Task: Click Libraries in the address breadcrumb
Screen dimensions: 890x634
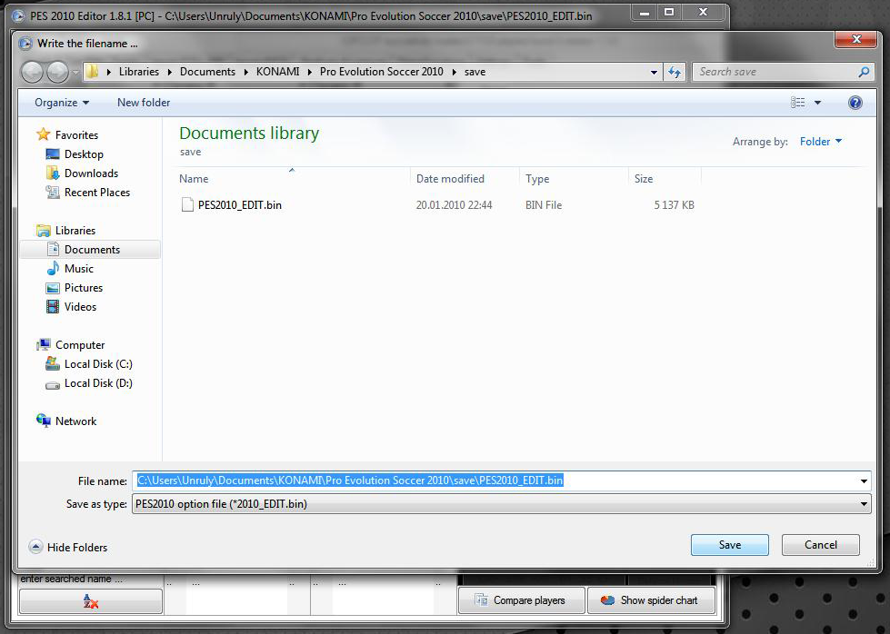Action: point(138,72)
